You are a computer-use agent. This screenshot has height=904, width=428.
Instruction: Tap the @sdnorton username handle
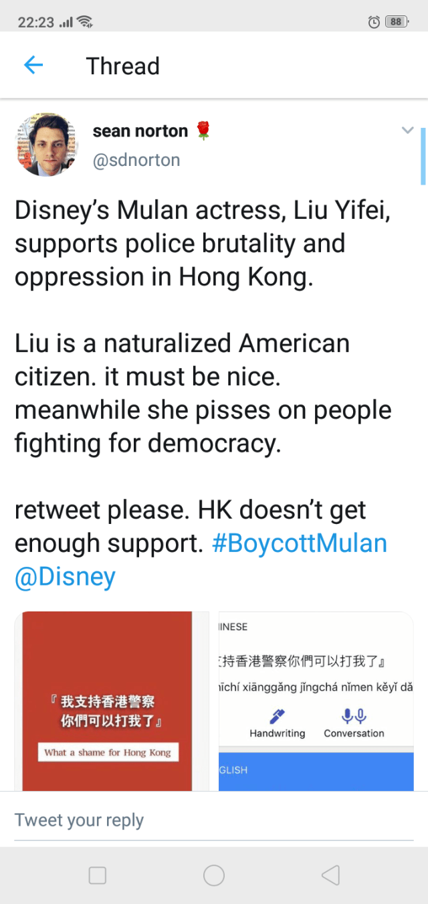pyautogui.click(x=136, y=161)
